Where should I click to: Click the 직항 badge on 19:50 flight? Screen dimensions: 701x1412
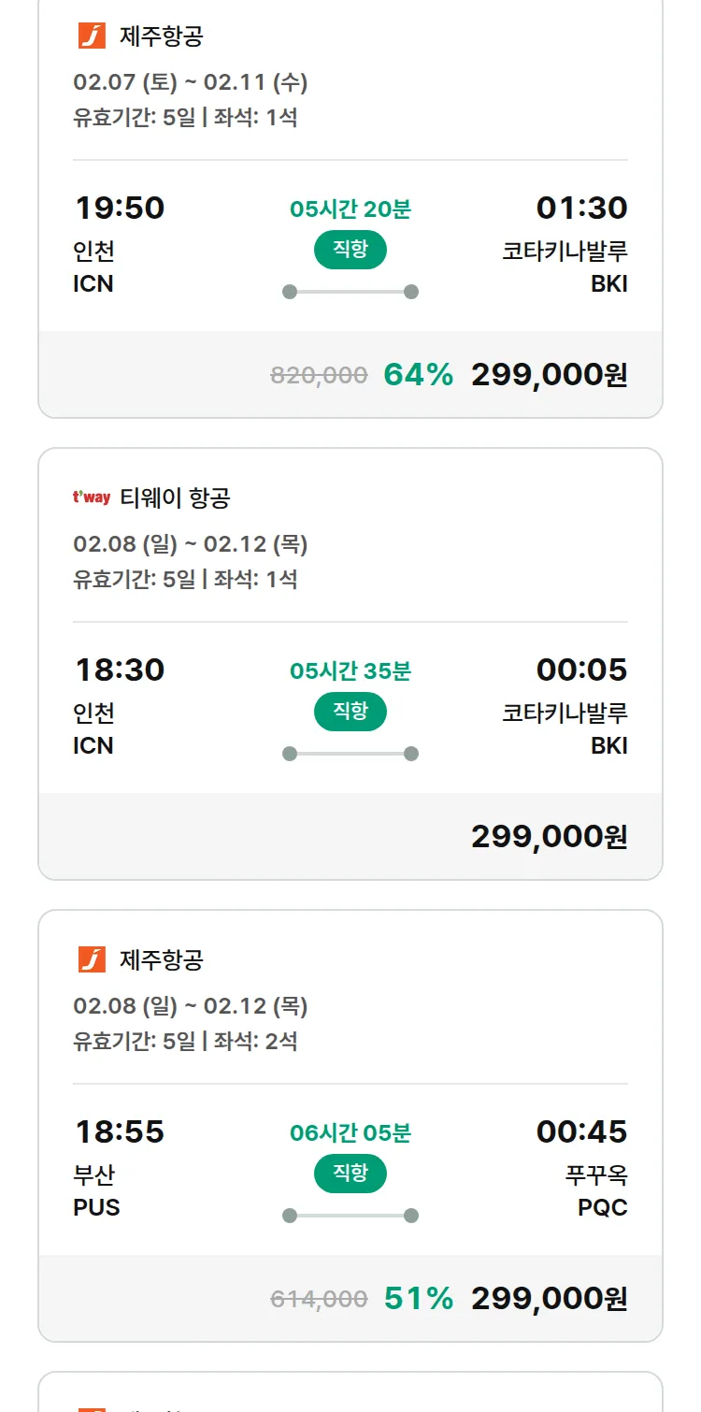click(350, 250)
